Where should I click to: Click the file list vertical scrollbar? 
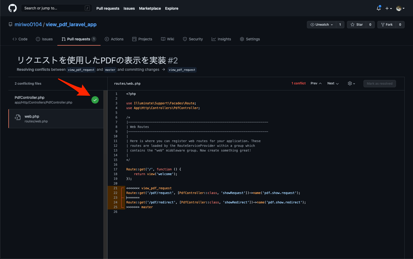105,175
